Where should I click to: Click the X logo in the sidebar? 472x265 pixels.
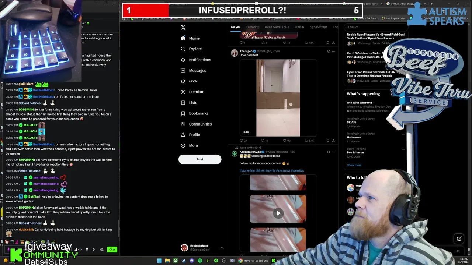click(183, 28)
